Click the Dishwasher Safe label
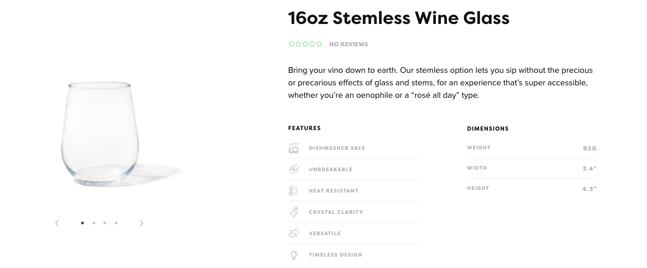 337,148
